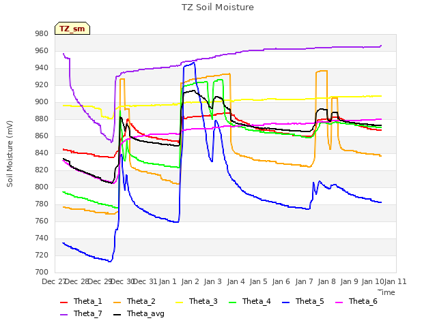Click the Jan 11 x-axis date label
This screenshot has width=437, height=327.
tap(395, 281)
